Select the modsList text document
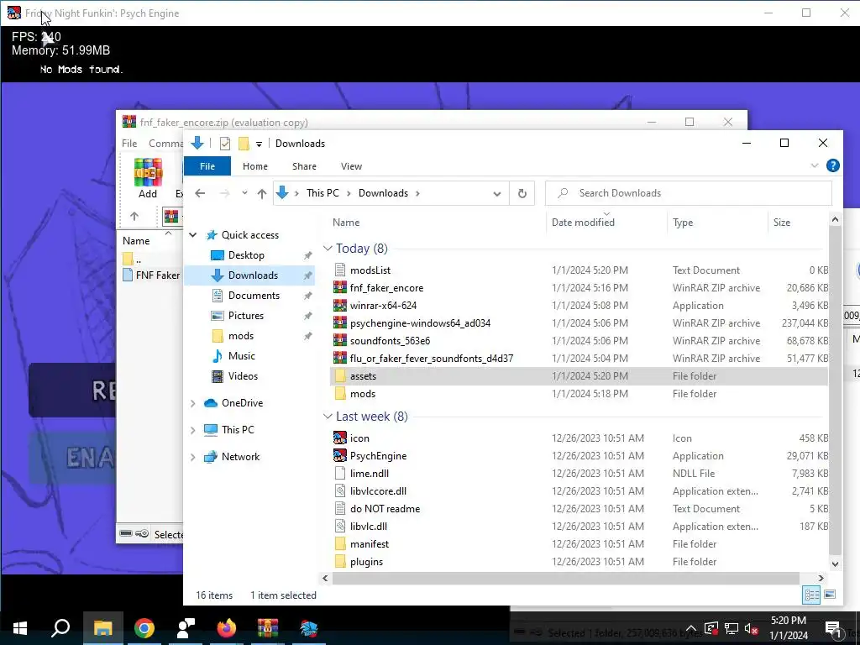 coord(370,270)
